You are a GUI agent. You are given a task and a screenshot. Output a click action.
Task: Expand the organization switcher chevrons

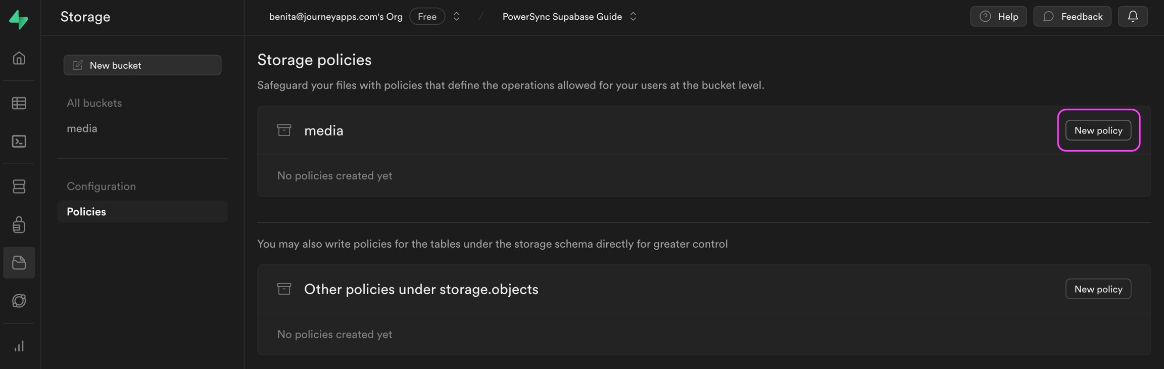456,16
